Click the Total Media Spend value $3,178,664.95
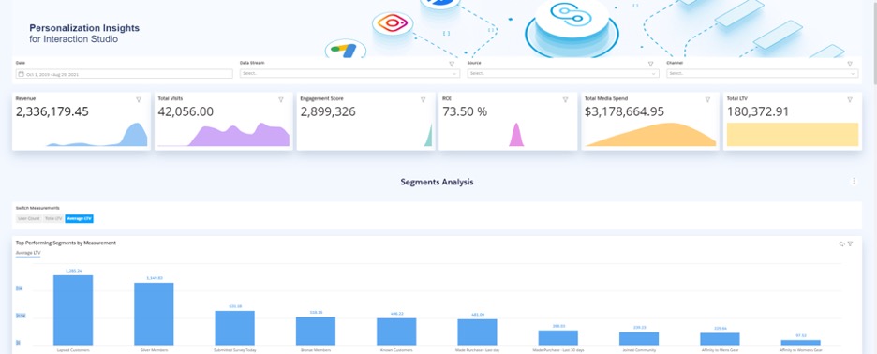Viewport: 877px width, 354px height. (624, 111)
